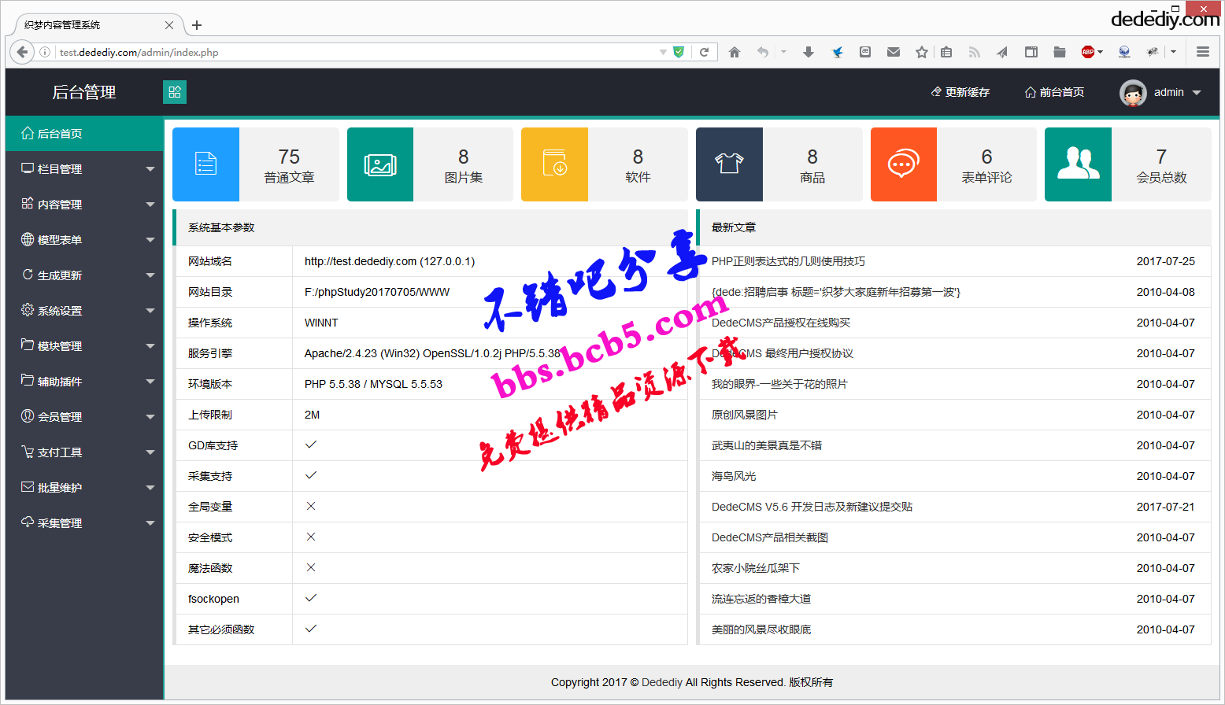The image size is (1225, 705).
Task: Click the http://test.dedediy.com domain value
Action: [x=390, y=261]
